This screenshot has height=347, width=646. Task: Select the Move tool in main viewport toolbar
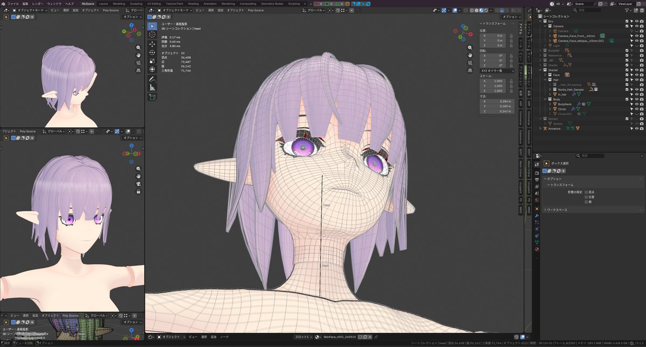(152, 44)
